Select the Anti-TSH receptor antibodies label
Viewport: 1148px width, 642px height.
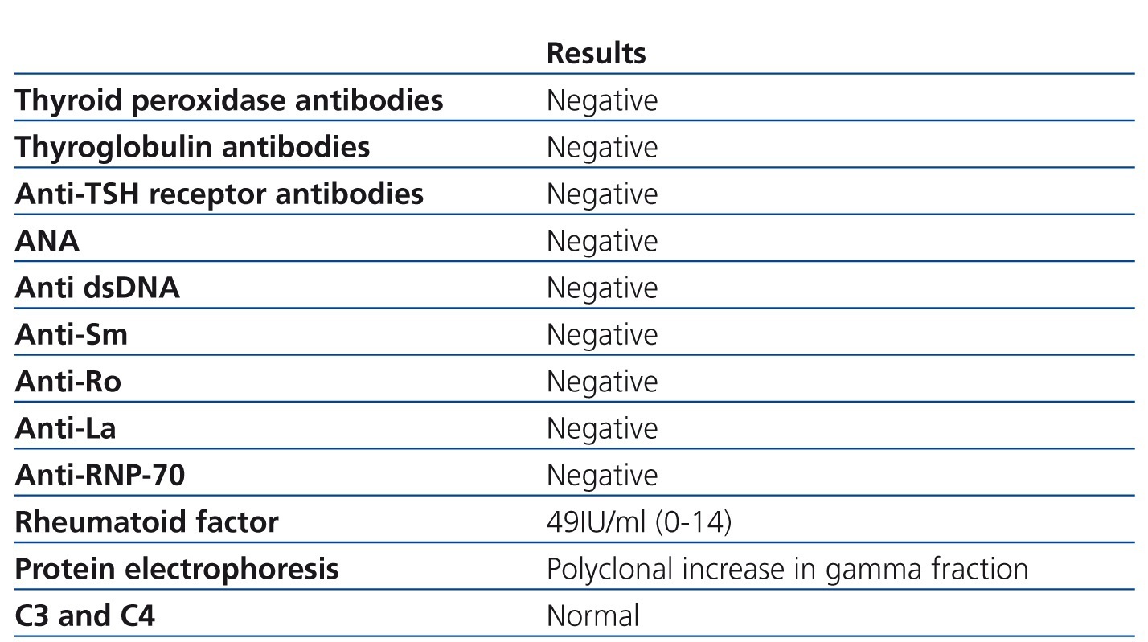pyautogui.click(x=219, y=194)
